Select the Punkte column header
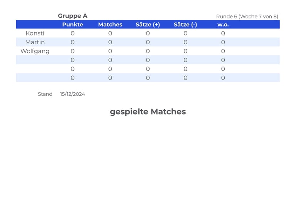The width and height of the screenshot is (296, 208). coord(72,25)
